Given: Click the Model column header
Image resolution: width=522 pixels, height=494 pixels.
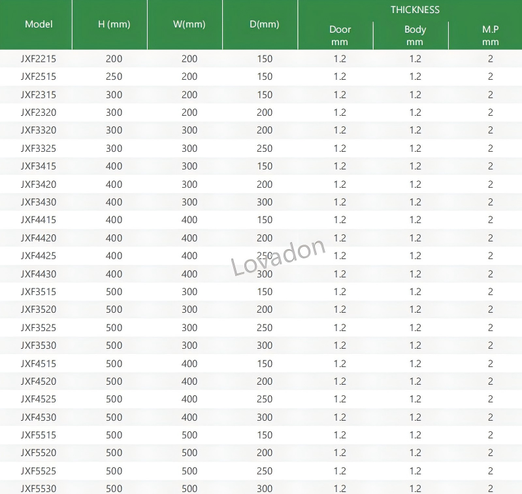Looking at the screenshot, I should [39, 24].
